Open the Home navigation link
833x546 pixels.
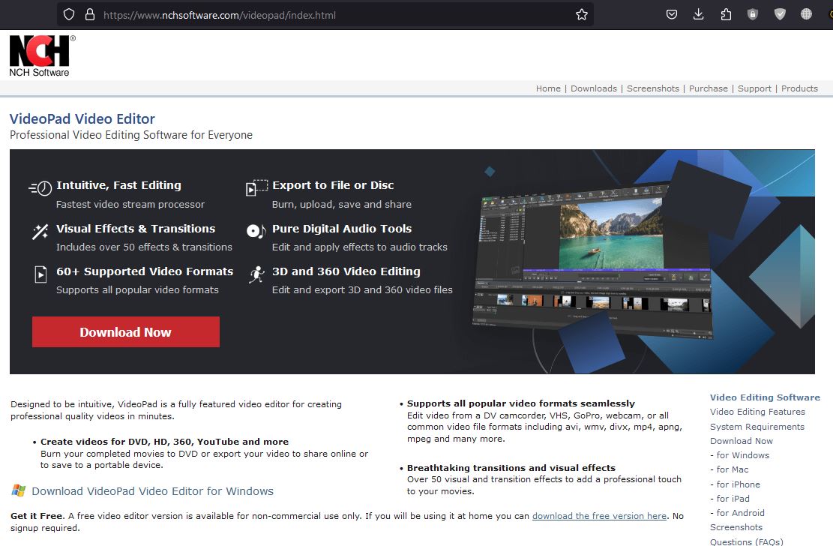548,88
